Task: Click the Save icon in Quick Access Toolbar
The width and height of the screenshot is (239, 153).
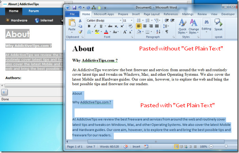Action: [x=74, y=7]
